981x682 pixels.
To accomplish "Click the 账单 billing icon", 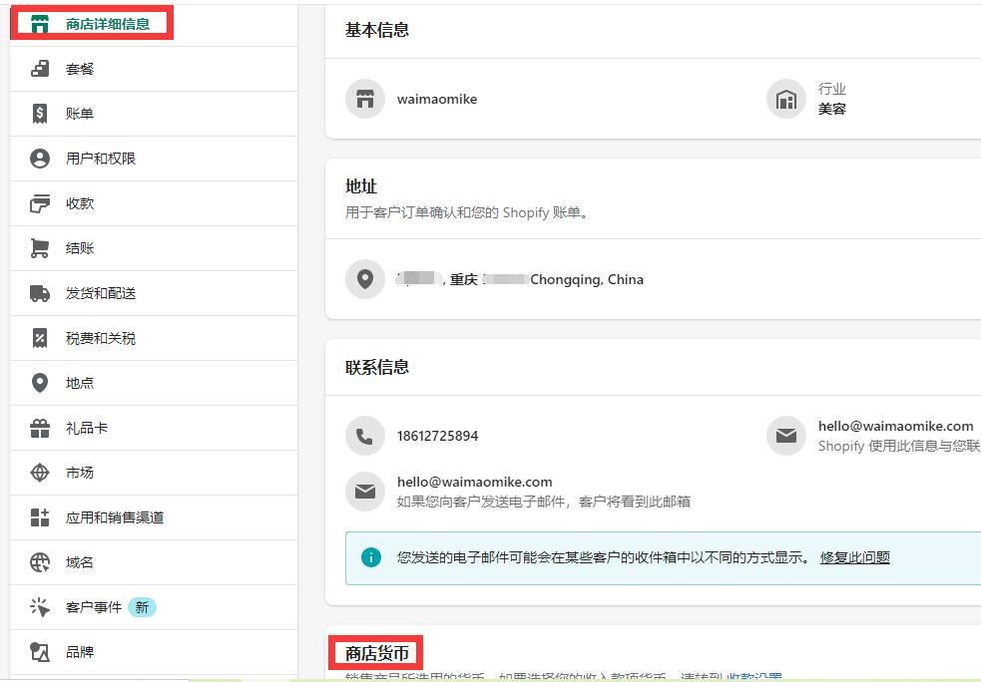I will tap(40, 114).
